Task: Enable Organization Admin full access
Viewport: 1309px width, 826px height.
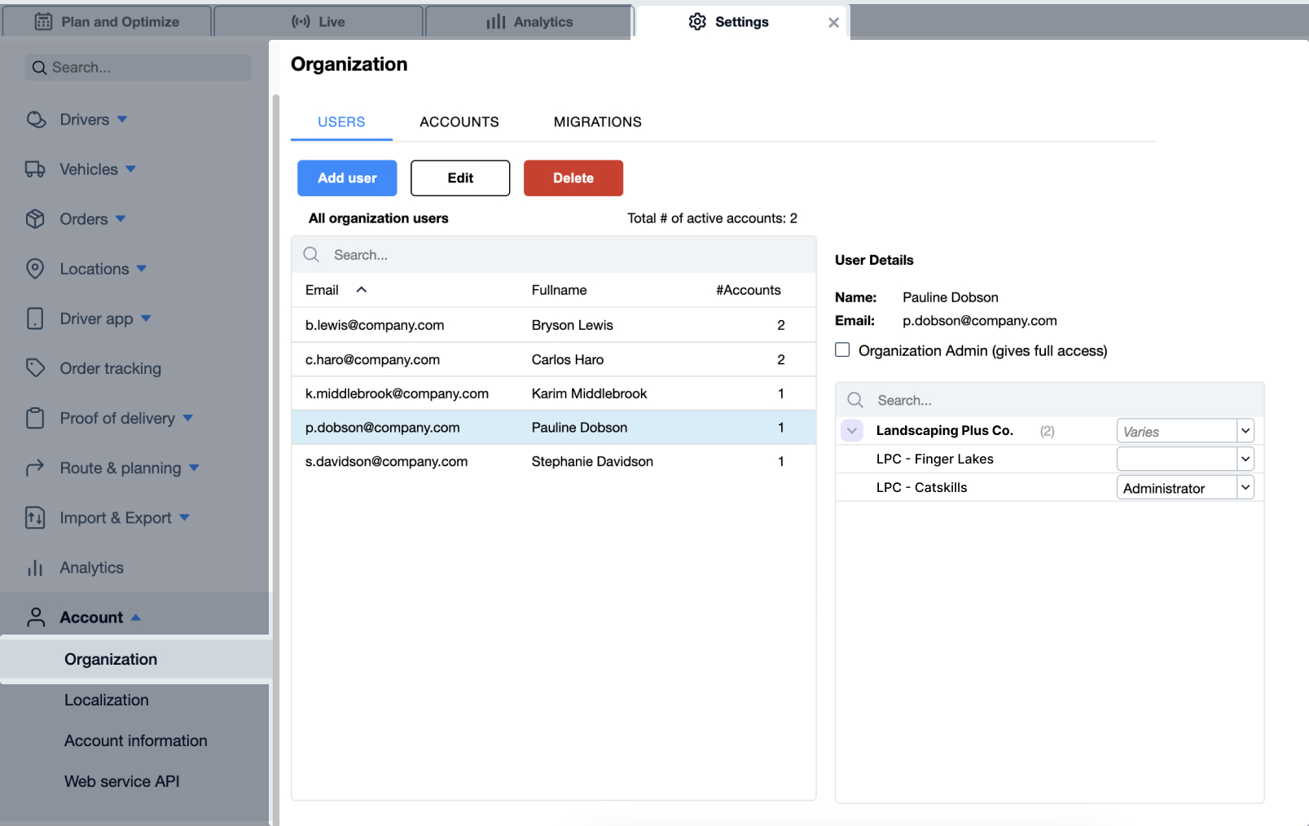Action: (841, 349)
